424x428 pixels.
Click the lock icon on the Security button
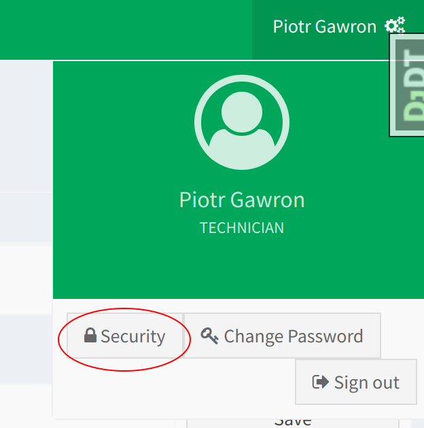90,336
